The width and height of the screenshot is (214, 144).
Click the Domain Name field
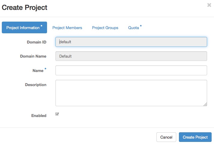click(x=131, y=56)
